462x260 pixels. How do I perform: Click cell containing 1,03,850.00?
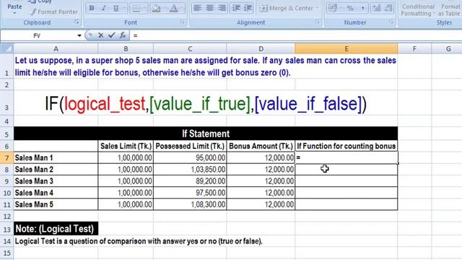190,170
